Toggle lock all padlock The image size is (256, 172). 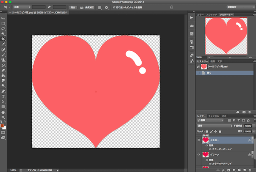point(220,132)
